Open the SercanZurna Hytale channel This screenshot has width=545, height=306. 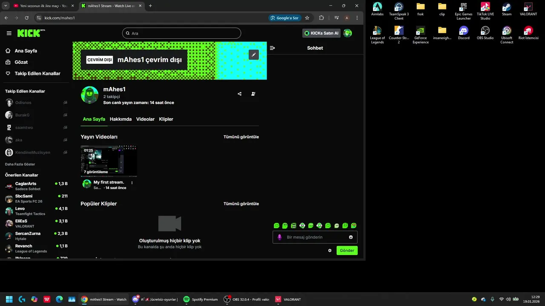click(36, 236)
